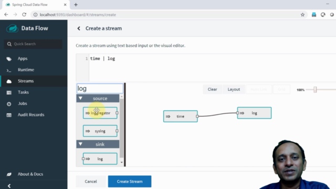The image size is (336, 189).
Task: Click the About & Docs leaf icon
Action: 9,174
